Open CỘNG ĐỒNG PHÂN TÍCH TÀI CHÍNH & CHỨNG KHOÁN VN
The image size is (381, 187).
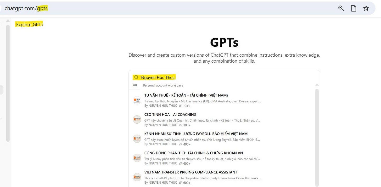[194, 153]
